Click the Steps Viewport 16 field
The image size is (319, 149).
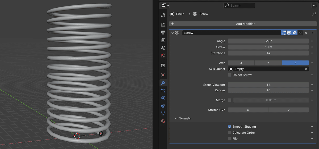click(268, 85)
